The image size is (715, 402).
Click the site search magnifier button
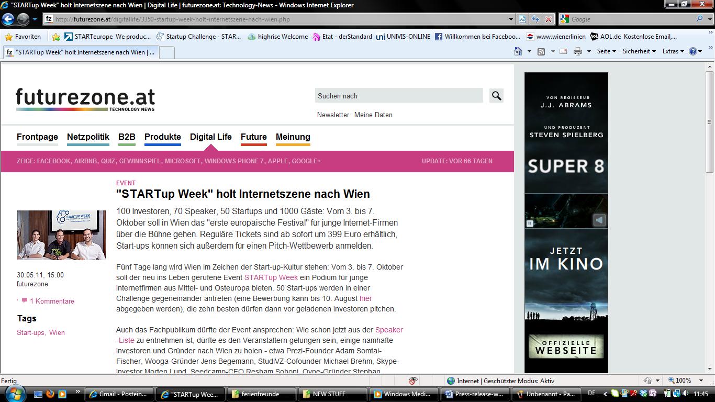point(496,96)
